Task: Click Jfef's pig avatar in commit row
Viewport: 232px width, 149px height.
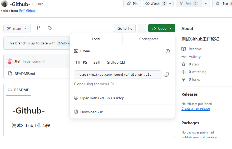Action: [x=10, y=61]
